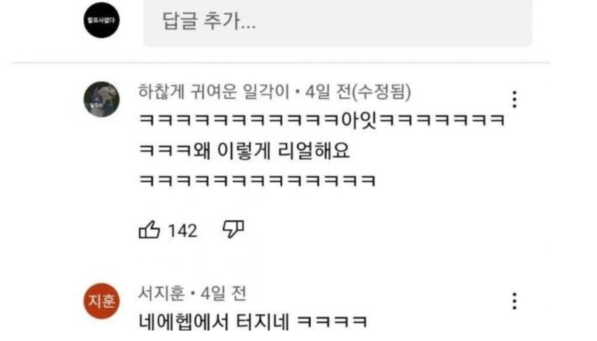
Task: Click the third line of ㅋㅋㅋ laughter text
Action: click(x=257, y=181)
